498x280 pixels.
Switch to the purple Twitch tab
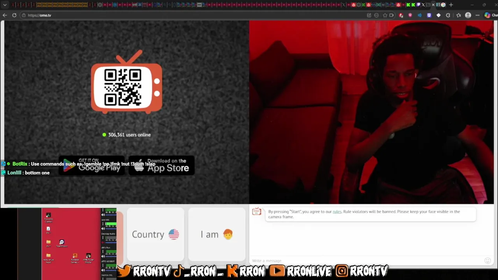click(418, 5)
